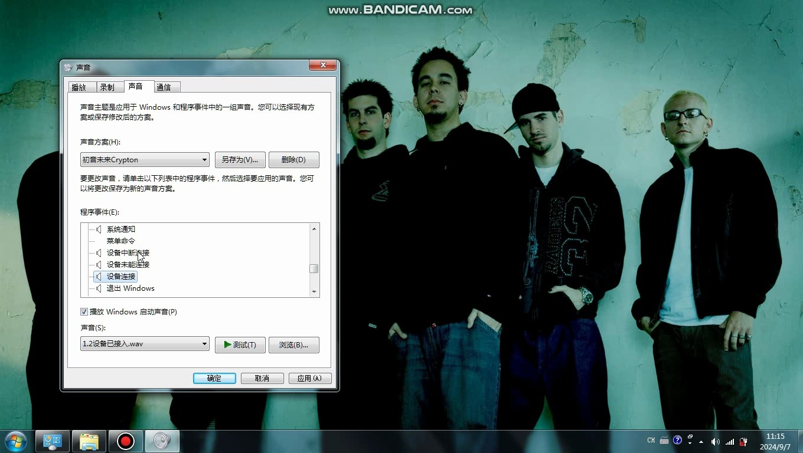Confirm with the 确定 button
The image size is (803, 453).
tap(214, 378)
